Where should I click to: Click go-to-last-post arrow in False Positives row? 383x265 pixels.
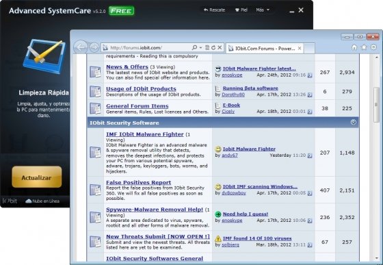[310, 193]
